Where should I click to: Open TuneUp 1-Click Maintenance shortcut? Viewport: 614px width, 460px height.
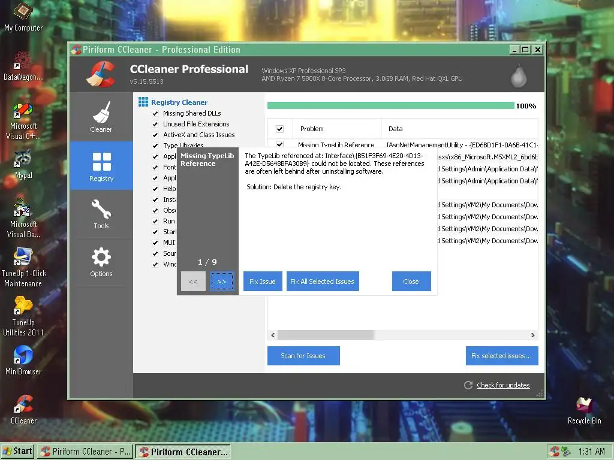(x=23, y=268)
